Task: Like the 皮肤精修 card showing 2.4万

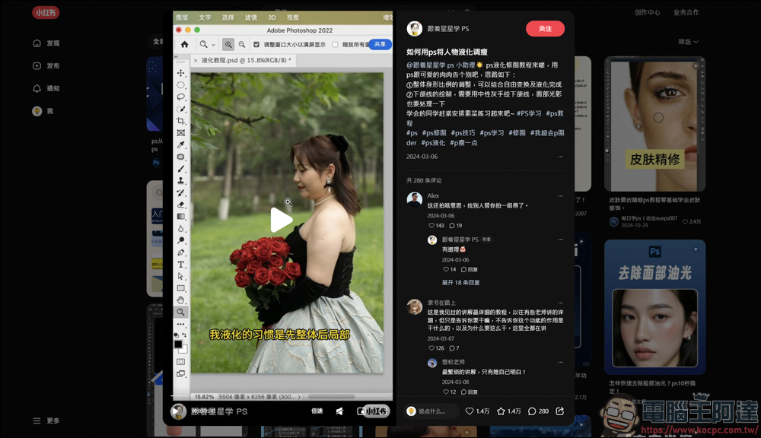Action: point(686,222)
